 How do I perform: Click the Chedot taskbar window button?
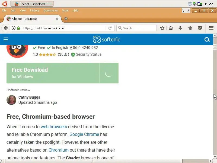32,4
